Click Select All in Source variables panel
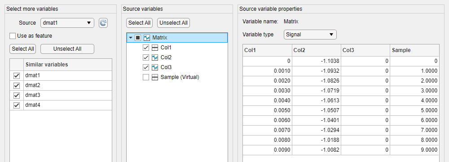Viewport: 449px width, 162px height. pos(140,23)
